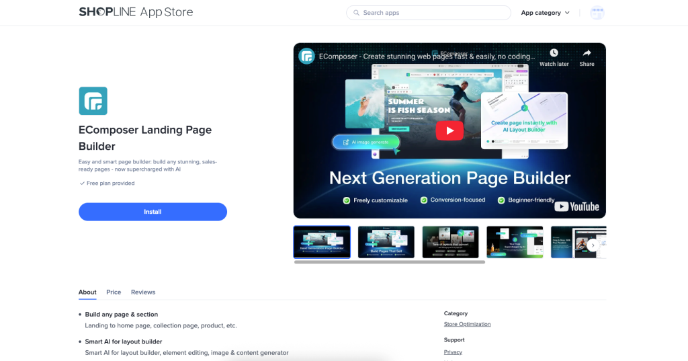
Task: Click the video Share arrow icon
Action: coord(587,54)
